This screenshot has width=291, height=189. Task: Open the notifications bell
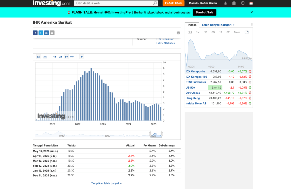point(225,3)
